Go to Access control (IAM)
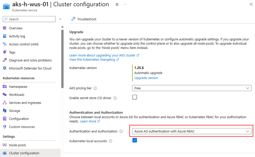 (x=24, y=44)
